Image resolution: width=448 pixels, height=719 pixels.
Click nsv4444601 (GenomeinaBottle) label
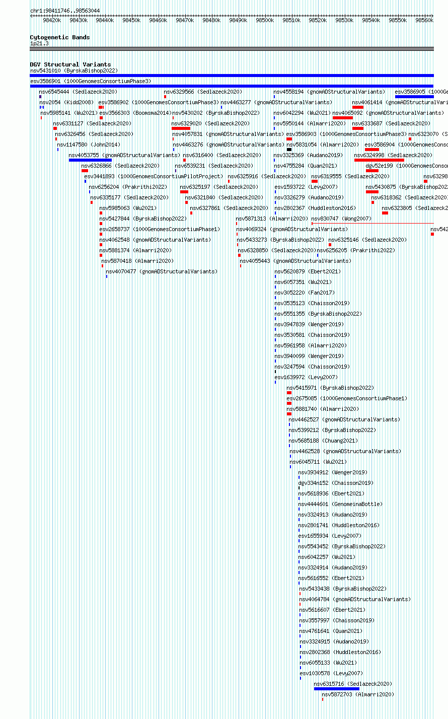click(340, 505)
